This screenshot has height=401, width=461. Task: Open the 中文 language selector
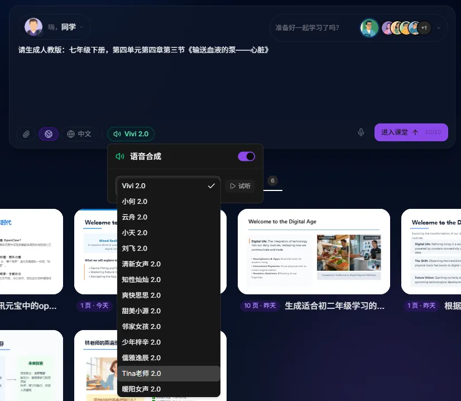79,134
